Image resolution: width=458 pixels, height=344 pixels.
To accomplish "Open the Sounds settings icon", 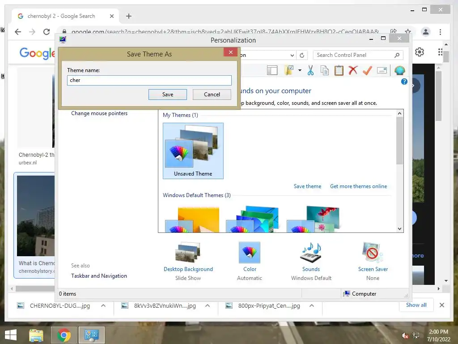I will pyautogui.click(x=311, y=253).
